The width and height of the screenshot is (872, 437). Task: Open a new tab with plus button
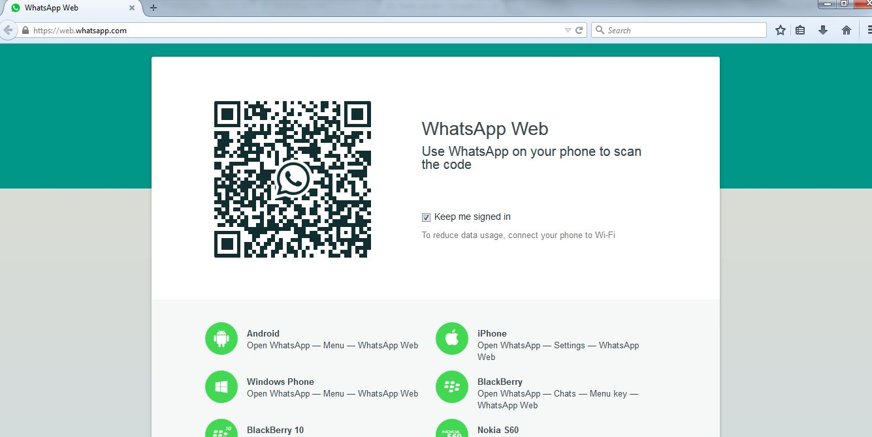click(153, 8)
